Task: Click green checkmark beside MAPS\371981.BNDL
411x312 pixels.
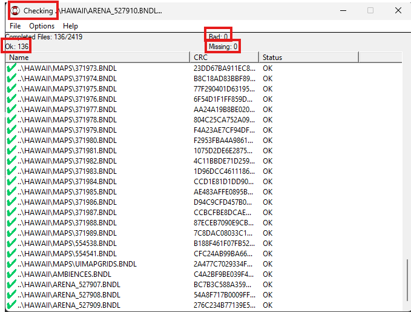Action: 12,151
